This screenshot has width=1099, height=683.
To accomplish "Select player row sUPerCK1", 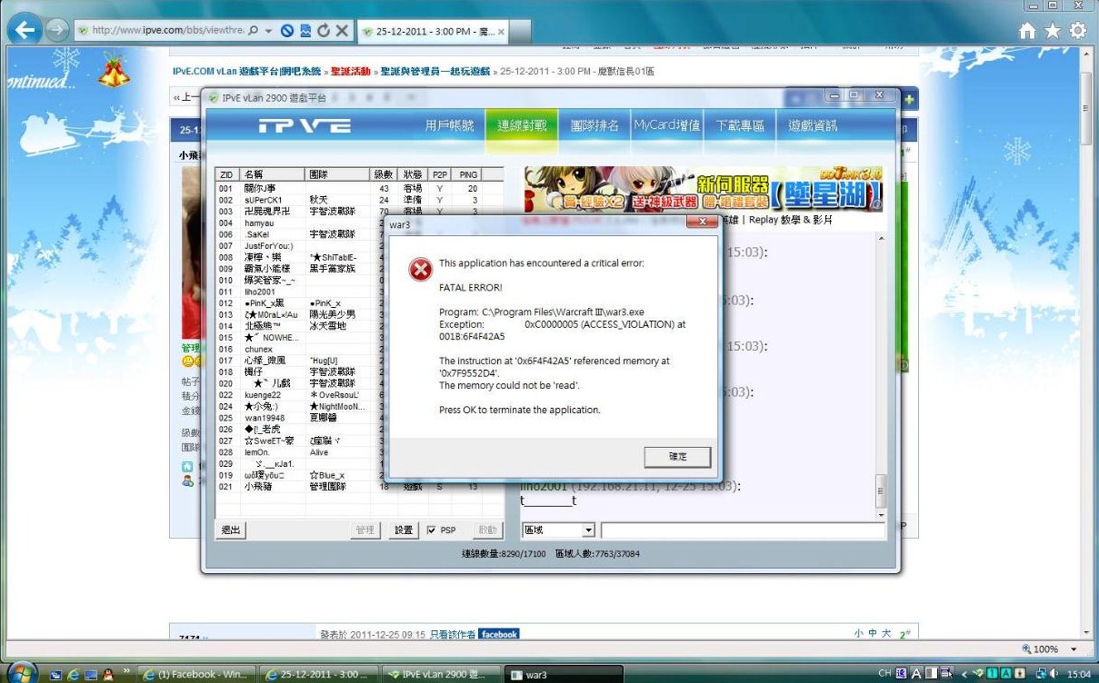I will 358,200.
